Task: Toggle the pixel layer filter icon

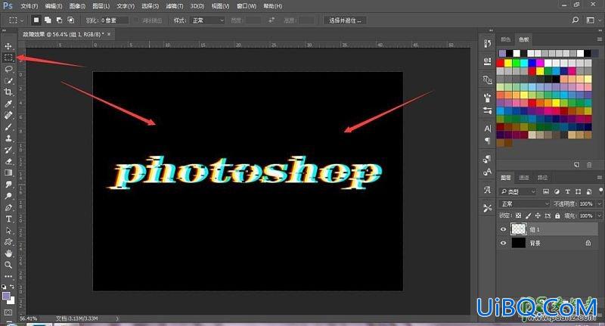Action: [x=546, y=191]
